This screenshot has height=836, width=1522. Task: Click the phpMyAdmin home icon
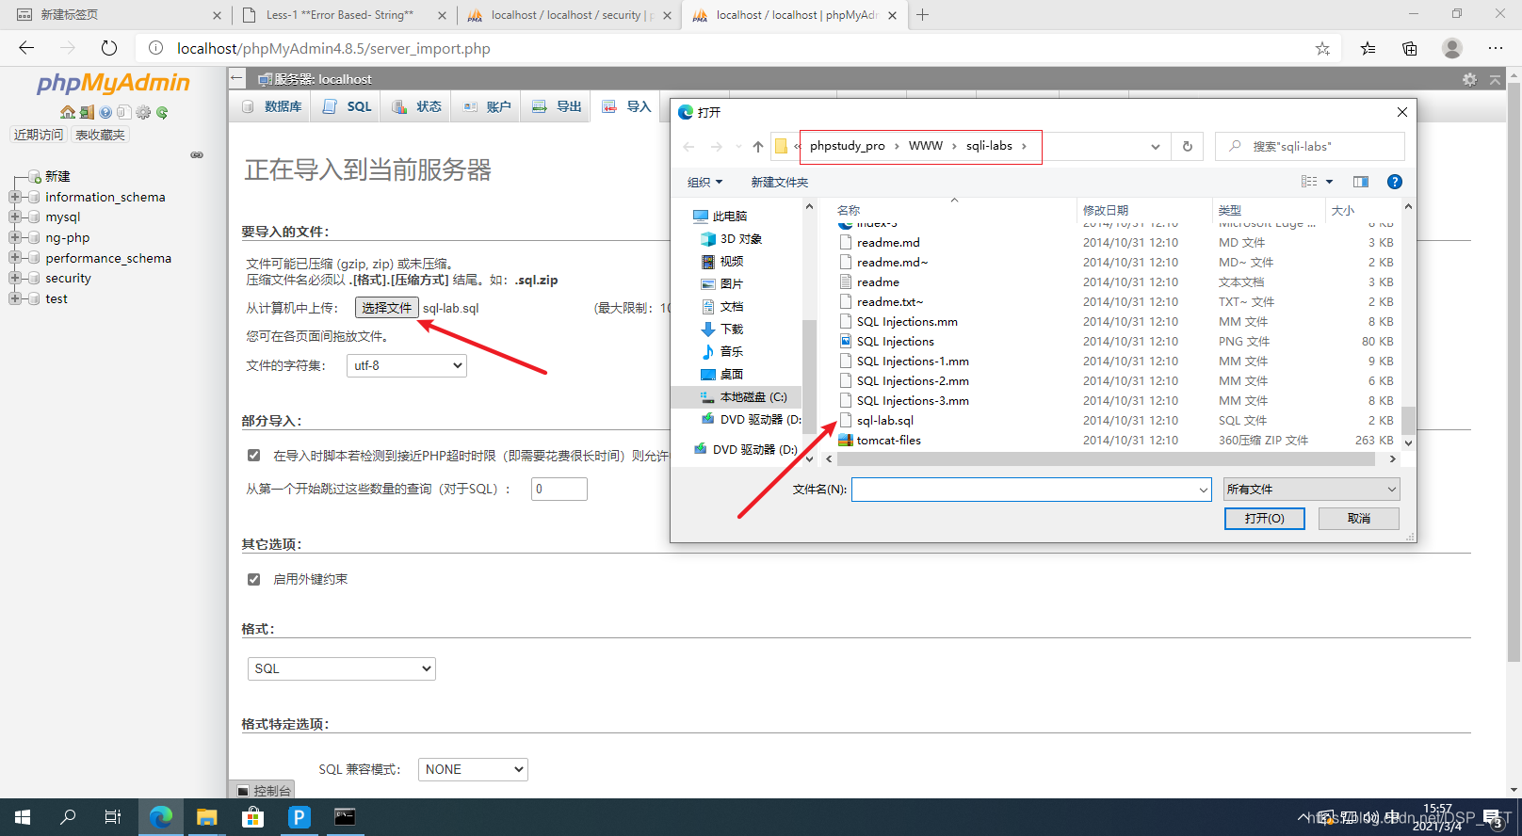click(x=68, y=112)
